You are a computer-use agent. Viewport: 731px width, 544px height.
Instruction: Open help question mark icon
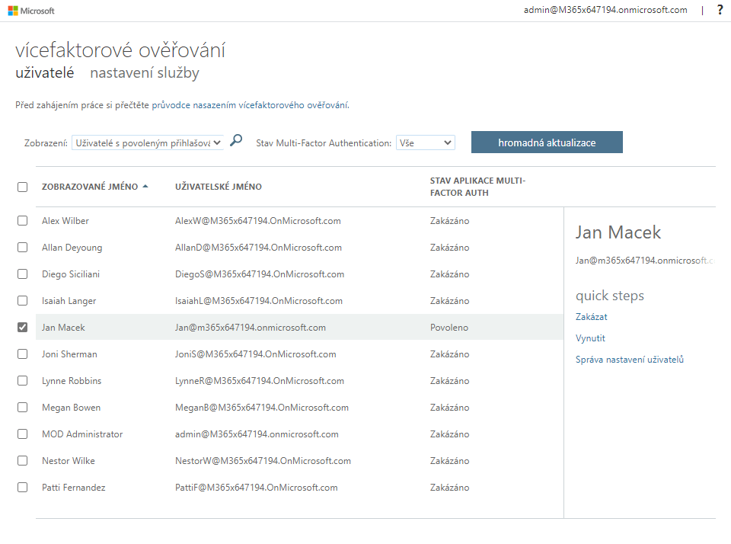pos(720,10)
